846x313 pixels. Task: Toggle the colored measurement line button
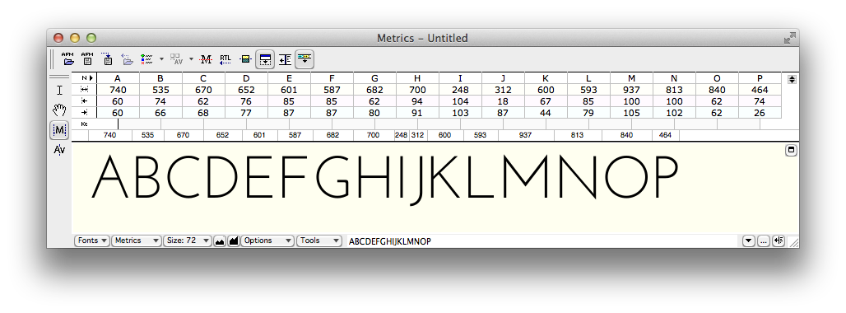(304, 59)
